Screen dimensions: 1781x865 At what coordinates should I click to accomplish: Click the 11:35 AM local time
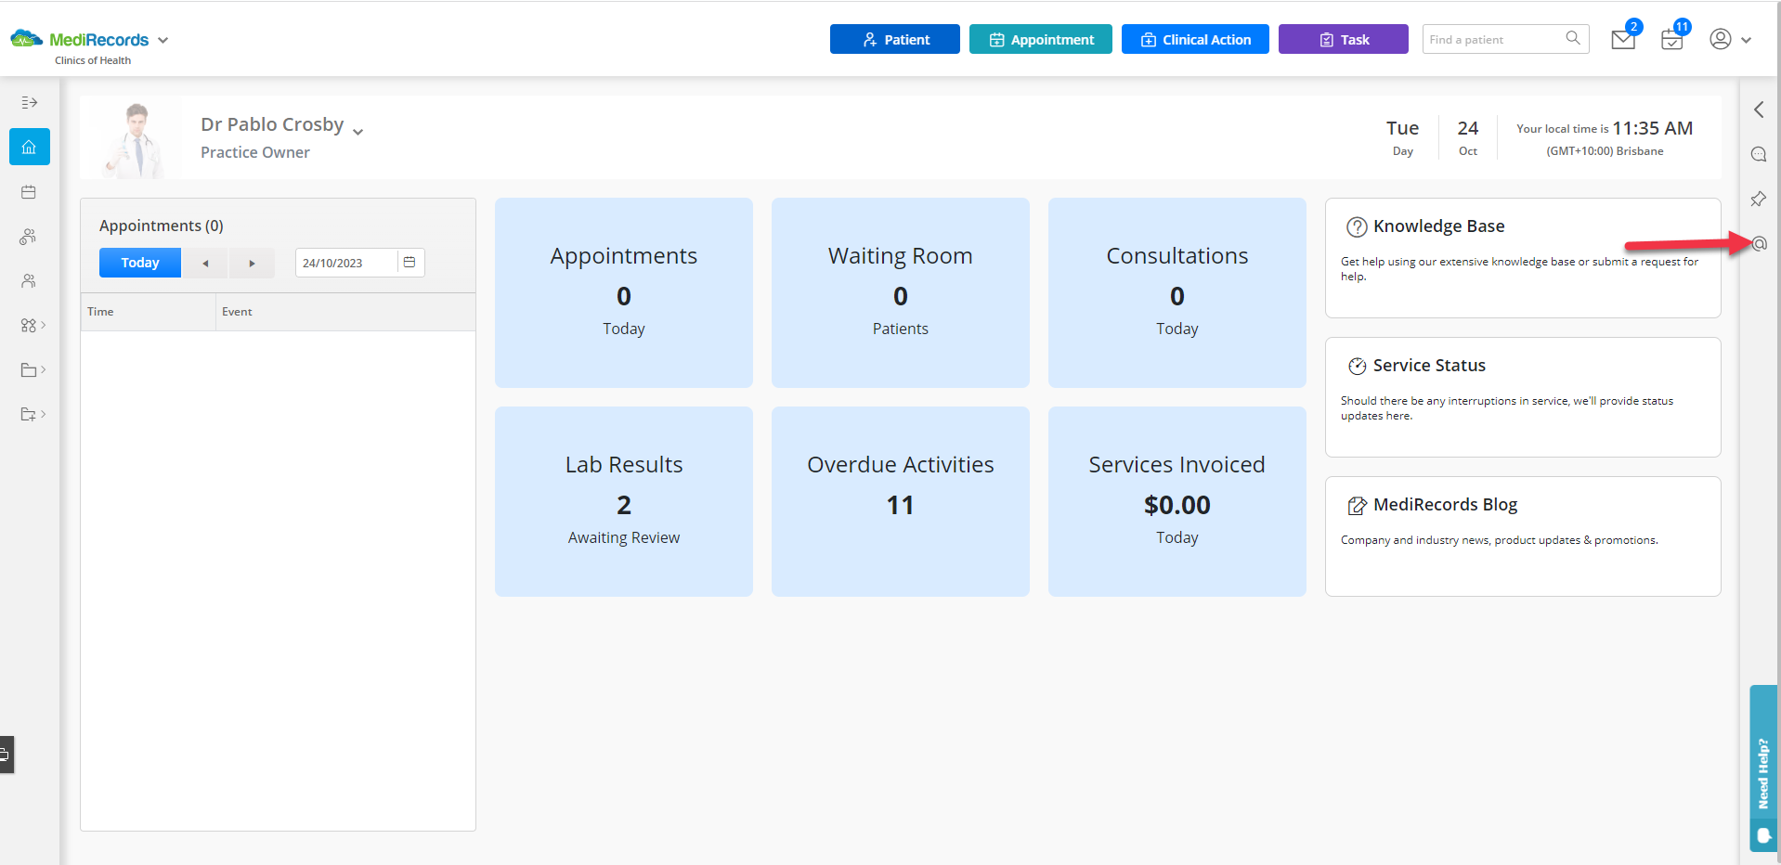(x=1653, y=128)
